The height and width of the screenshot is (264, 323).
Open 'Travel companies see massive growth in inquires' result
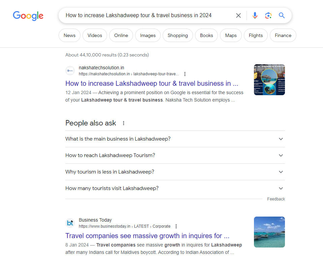(147, 236)
